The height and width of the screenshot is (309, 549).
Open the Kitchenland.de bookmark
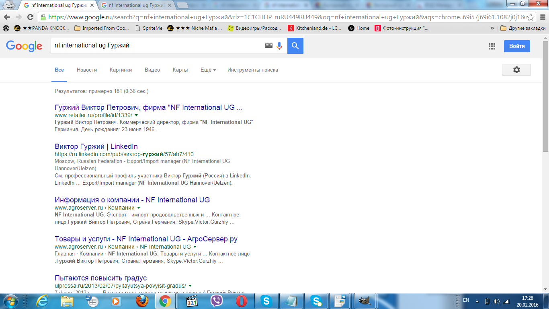click(315, 28)
